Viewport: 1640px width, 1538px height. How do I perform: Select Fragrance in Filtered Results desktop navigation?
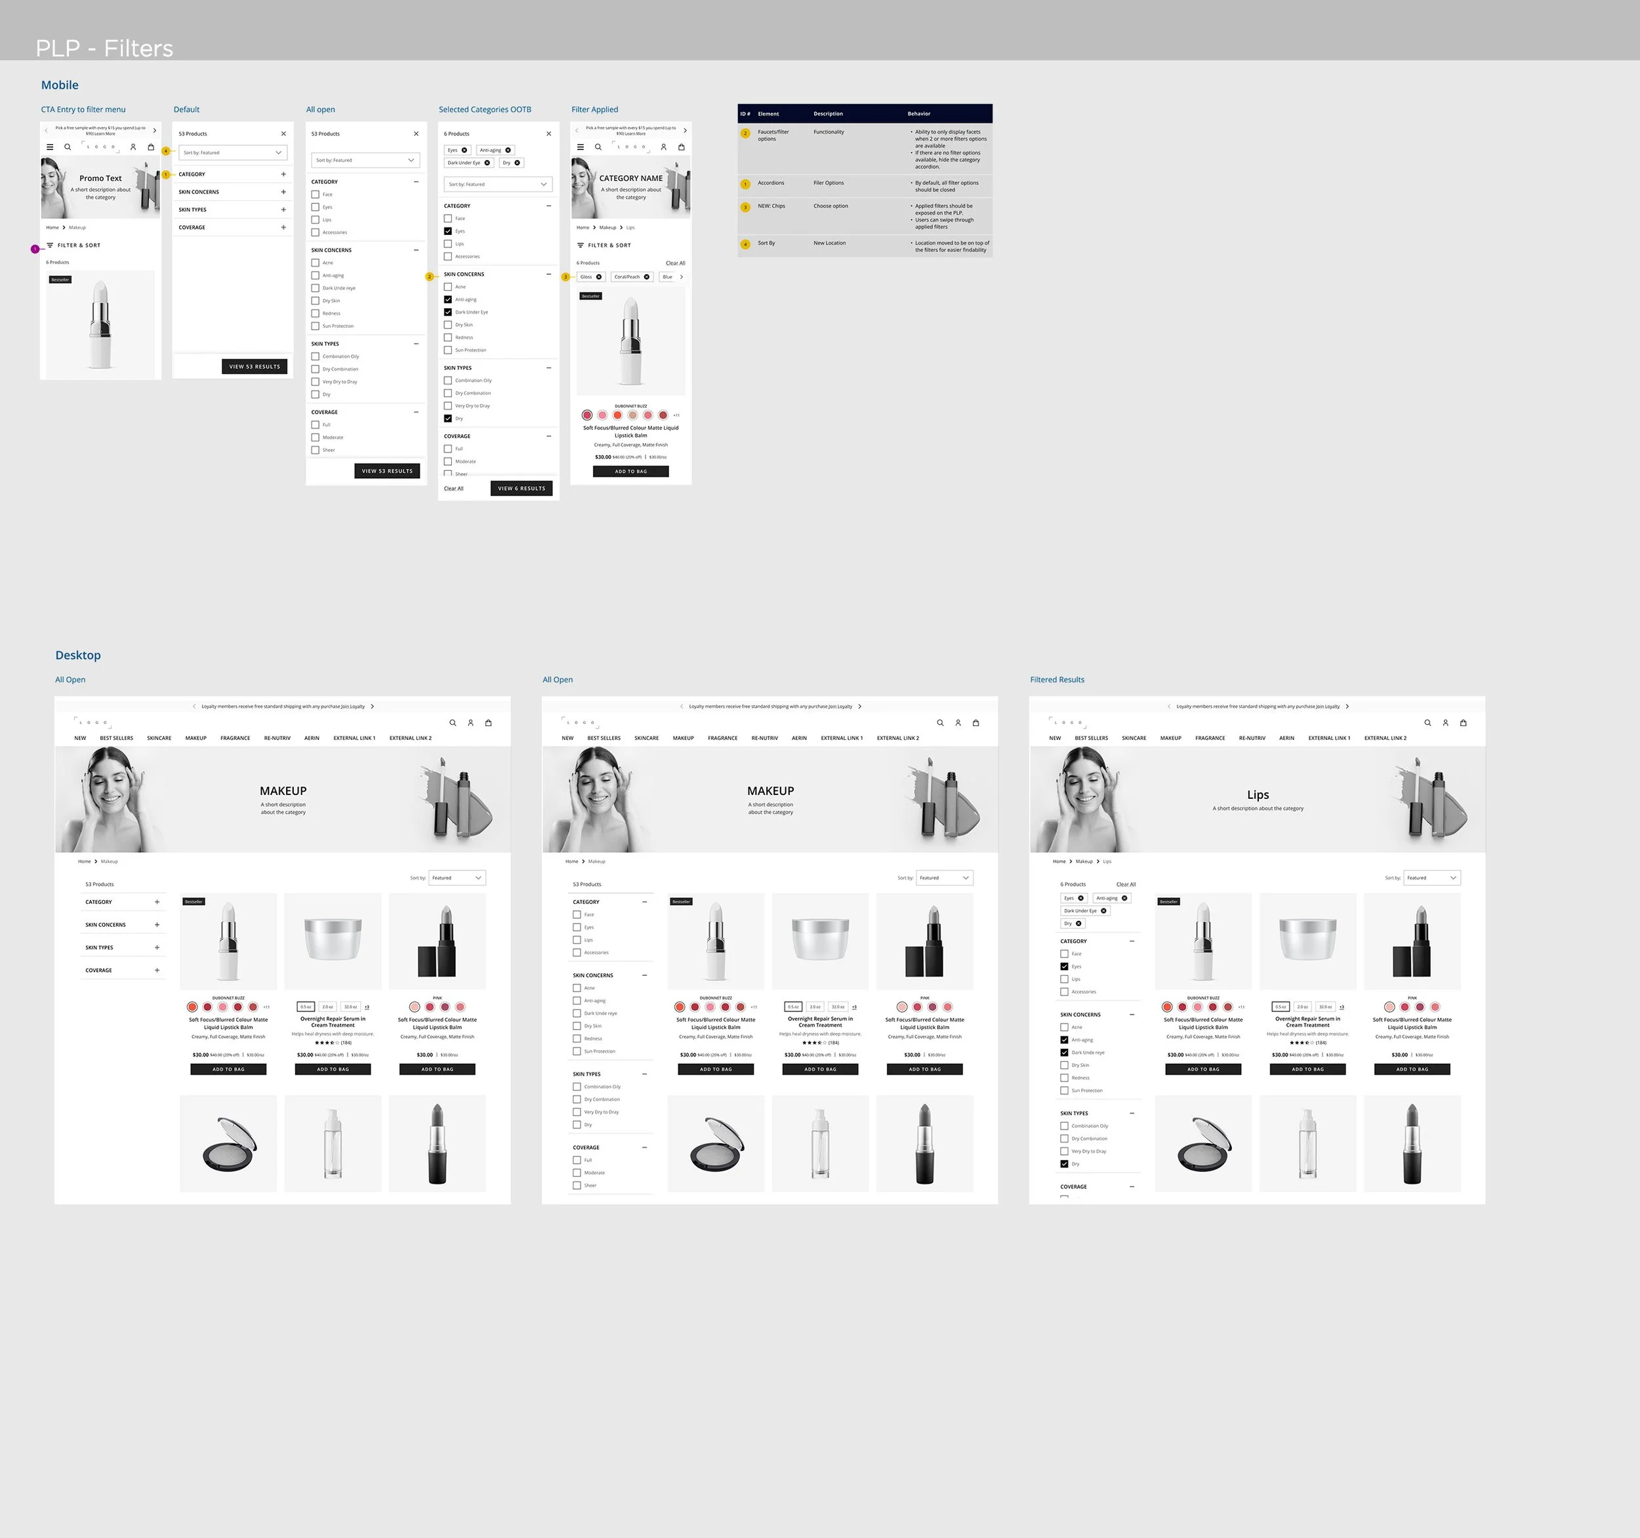pos(1210,738)
